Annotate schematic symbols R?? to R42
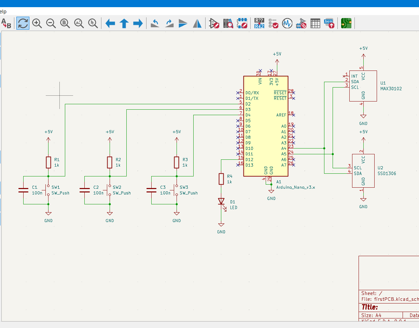Image resolution: width=419 pixels, height=328 pixels. [259, 24]
